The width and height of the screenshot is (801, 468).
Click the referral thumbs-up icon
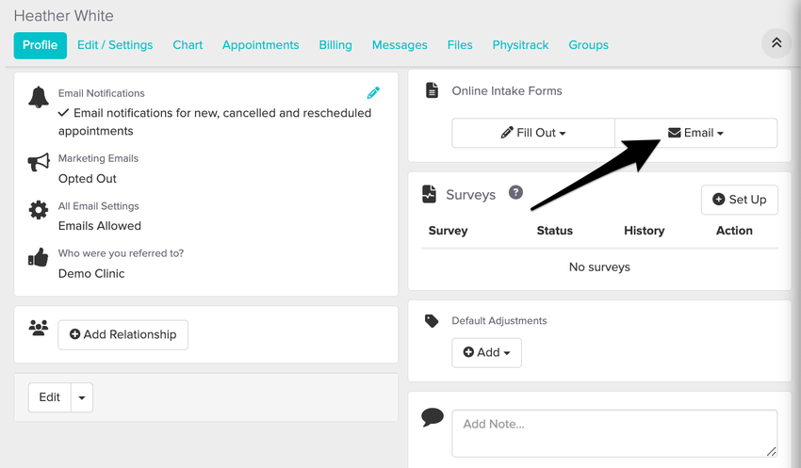click(x=39, y=257)
